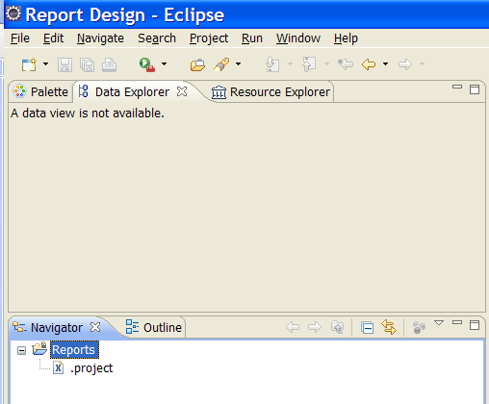Click the Print icon in toolbar
The height and width of the screenshot is (404, 489).
(x=109, y=64)
